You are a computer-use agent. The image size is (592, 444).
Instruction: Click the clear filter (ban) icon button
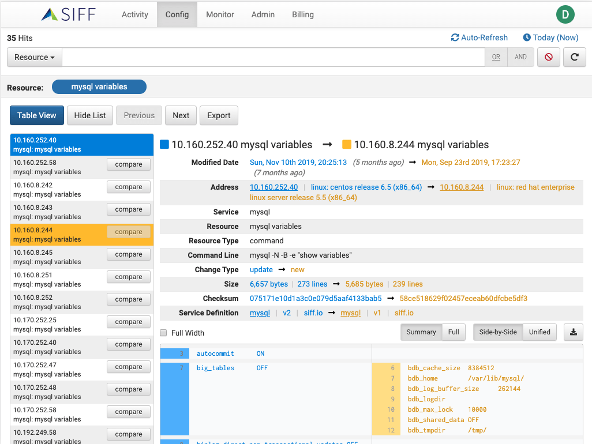[549, 57]
